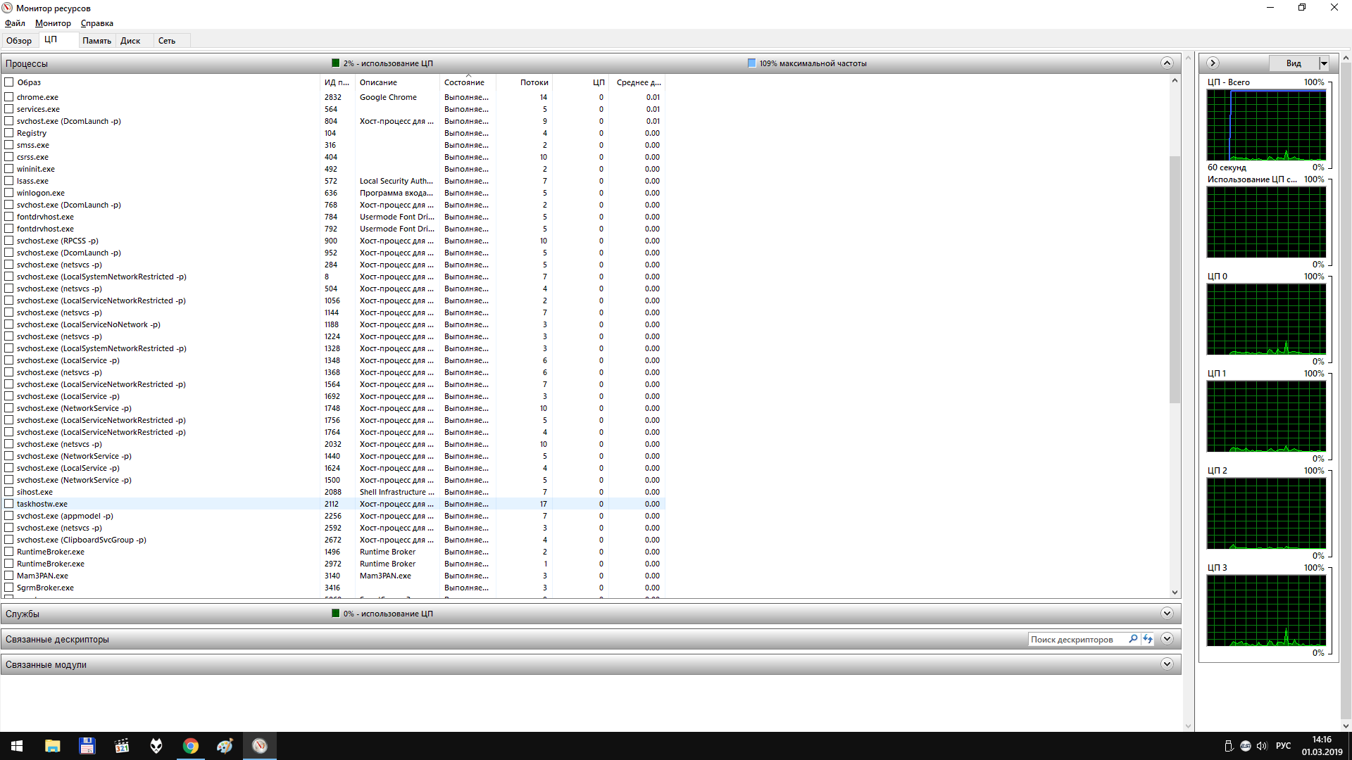The width and height of the screenshot is (1352, 760).
Task: Click the handle search magnifier icon
Action: click(x=1133, y=639)
